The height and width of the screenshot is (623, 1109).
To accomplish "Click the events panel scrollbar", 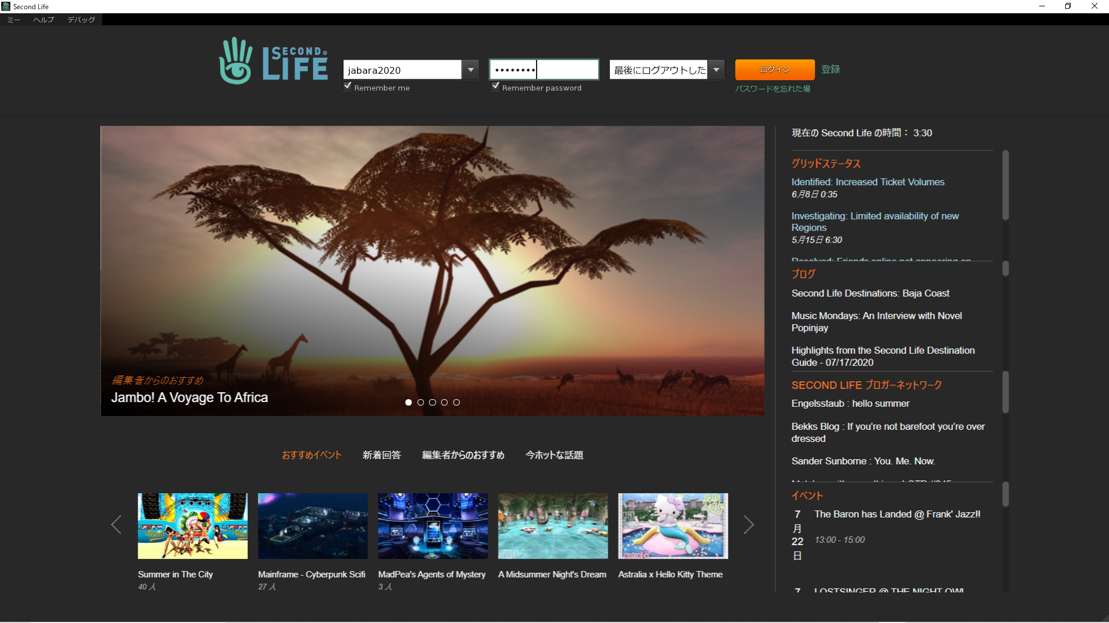I will [x=1006, y=494].
